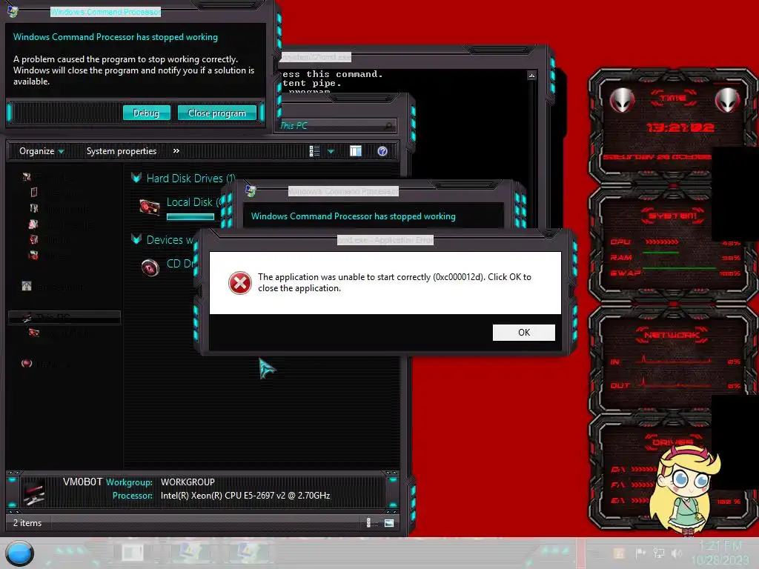Collapse the Hard Disk Drives group
The height and width of the screenshot is (569, 759).
pos(136,178)
